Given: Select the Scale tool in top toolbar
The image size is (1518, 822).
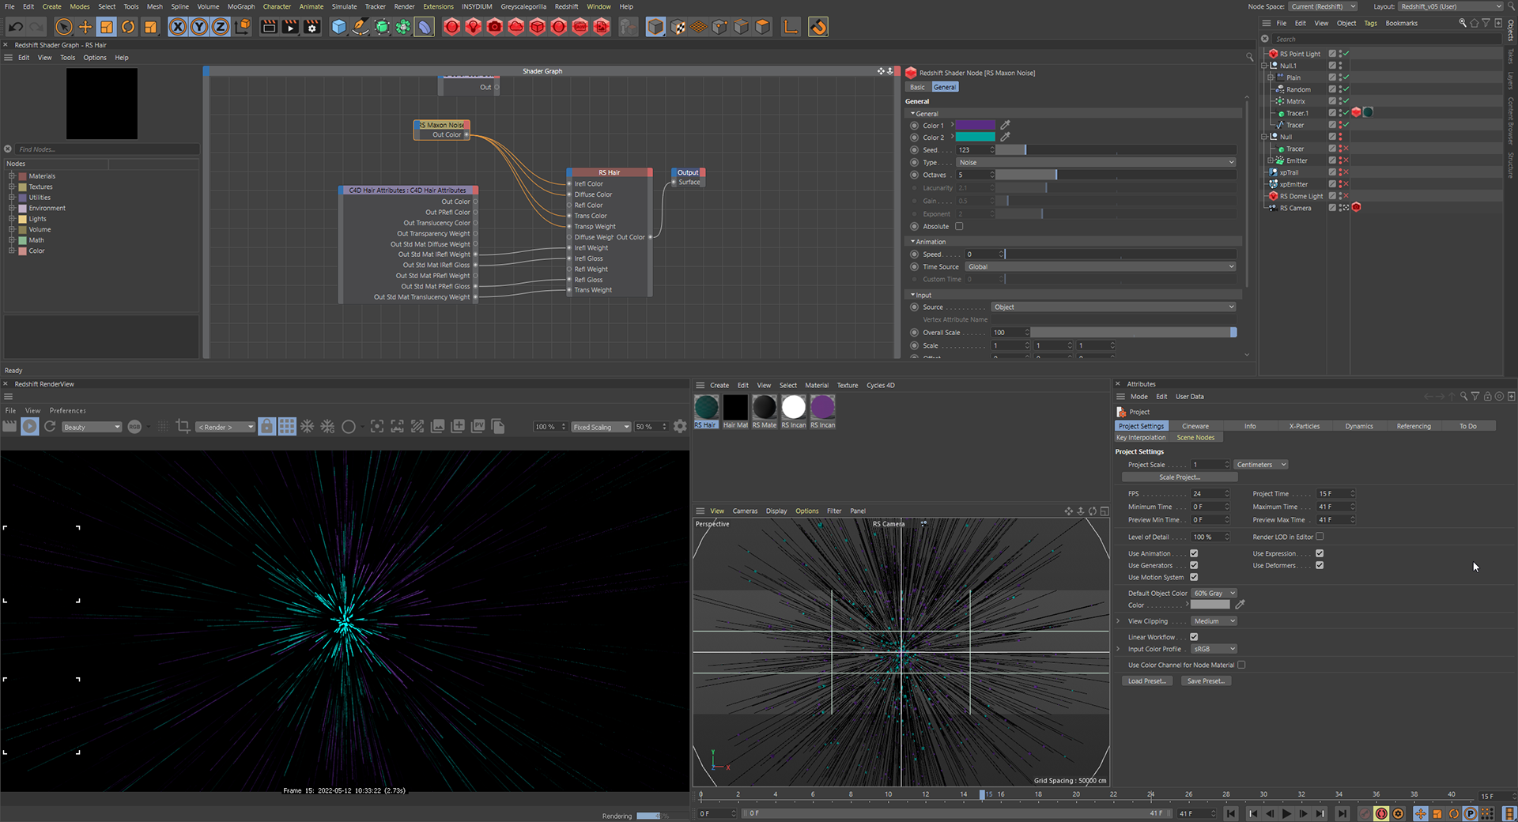Looking at the screenshot, I should 107,27.
